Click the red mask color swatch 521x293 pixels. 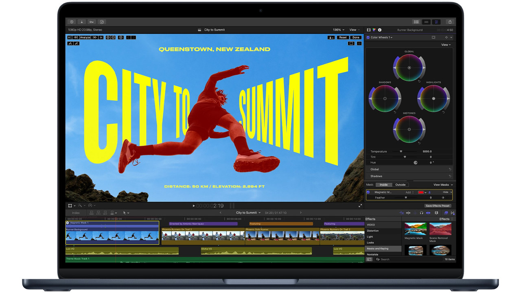coord(421,192)
